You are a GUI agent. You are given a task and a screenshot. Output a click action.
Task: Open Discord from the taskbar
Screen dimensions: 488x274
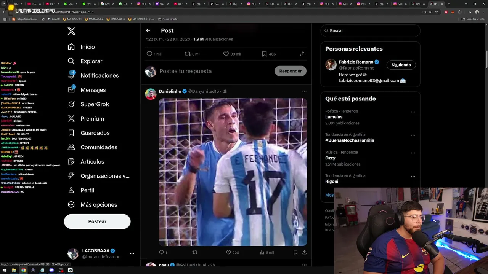51,270
